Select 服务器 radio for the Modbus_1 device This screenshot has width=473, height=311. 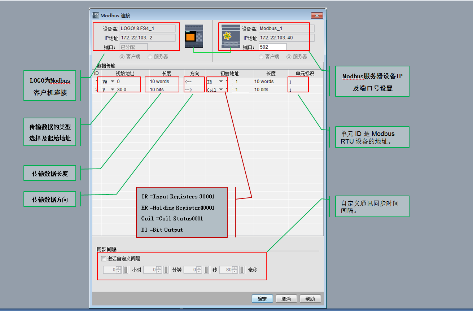pyautogui.click(x=289, y=57)
